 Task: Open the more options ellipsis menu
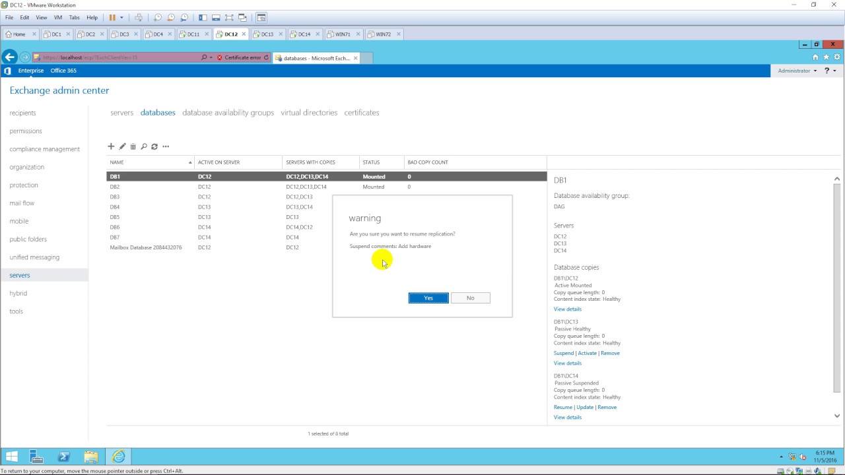pos(166,146)
